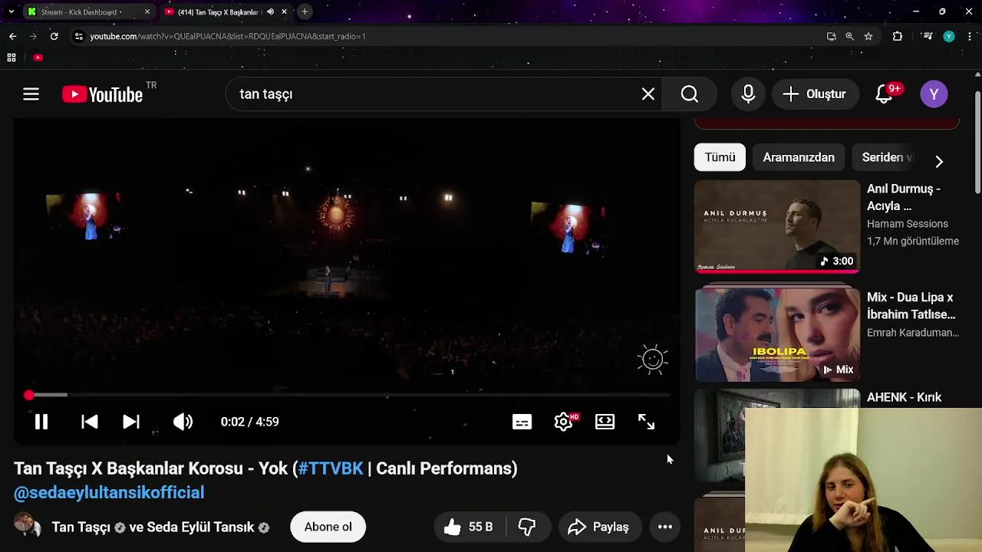View site information icon in address bar
Viewport: 982px width, 552px height.
click(x=78, y=36)
